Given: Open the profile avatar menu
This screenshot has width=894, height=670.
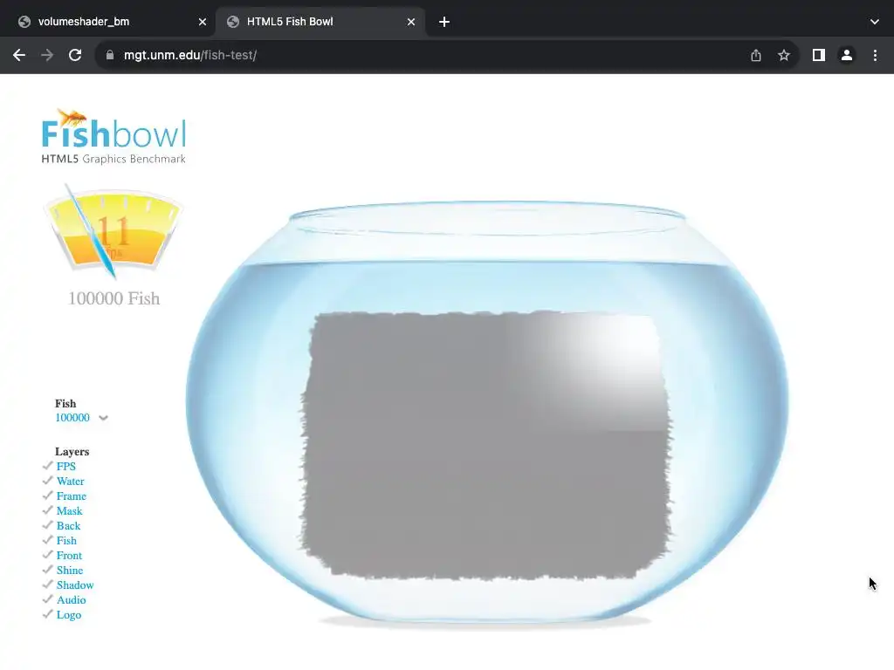Looking at the screenshot, I should click(847, 55).
